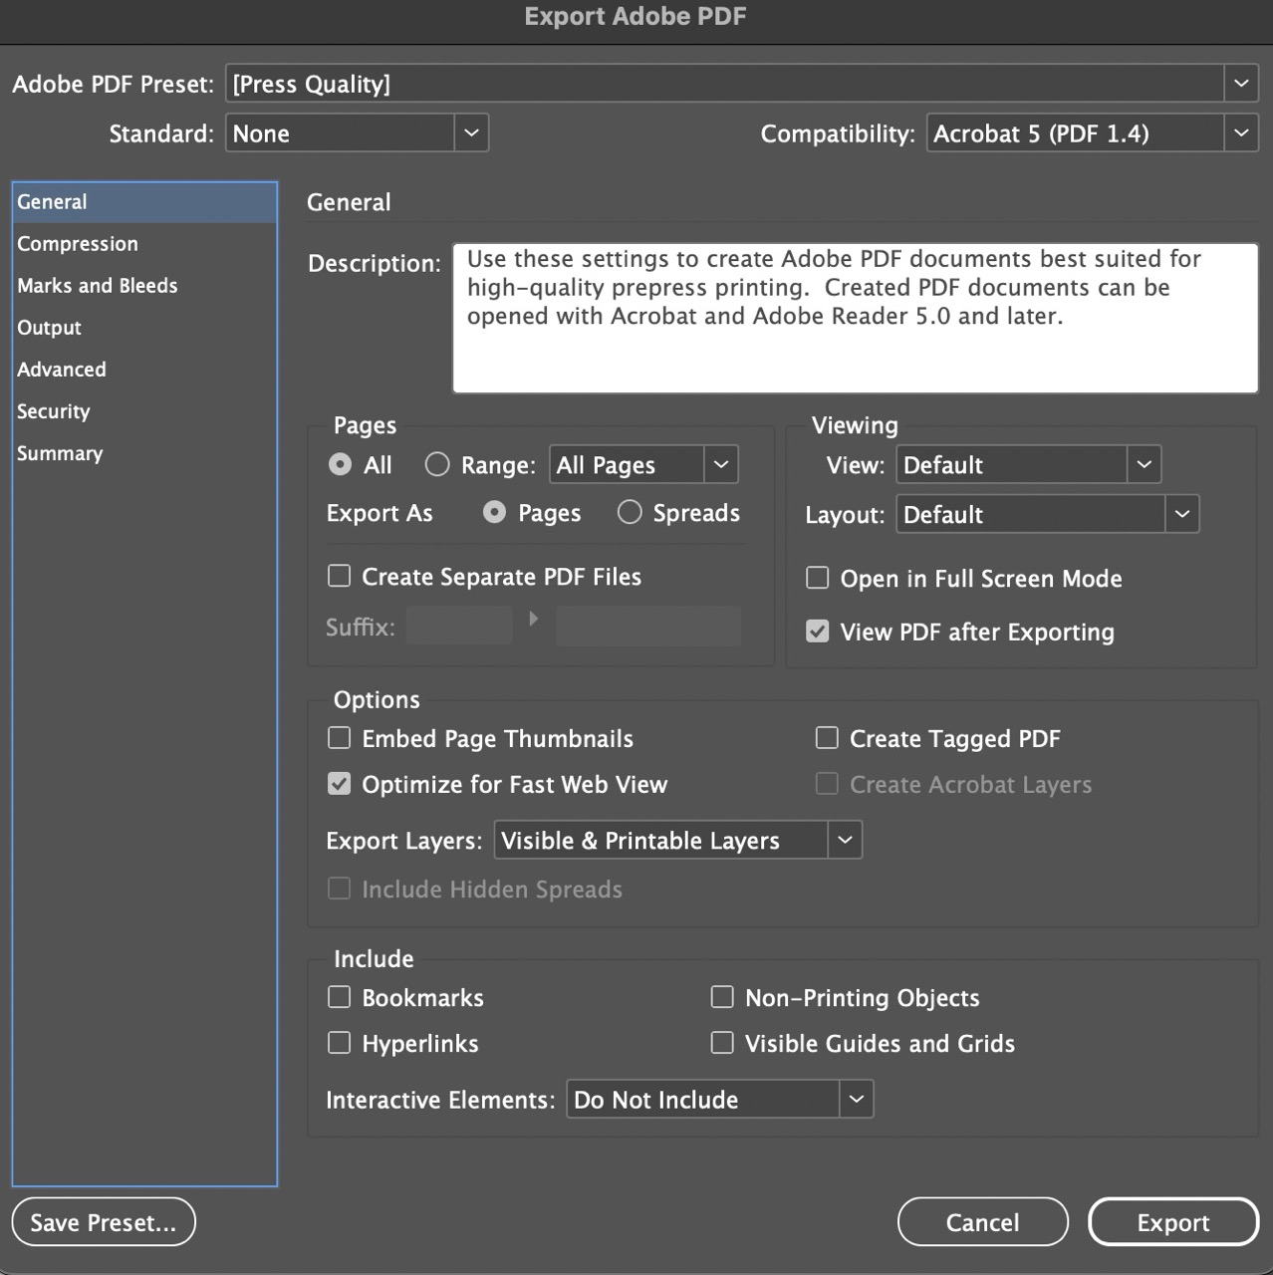Uncheck Optimize for Fast Web View

340,784
